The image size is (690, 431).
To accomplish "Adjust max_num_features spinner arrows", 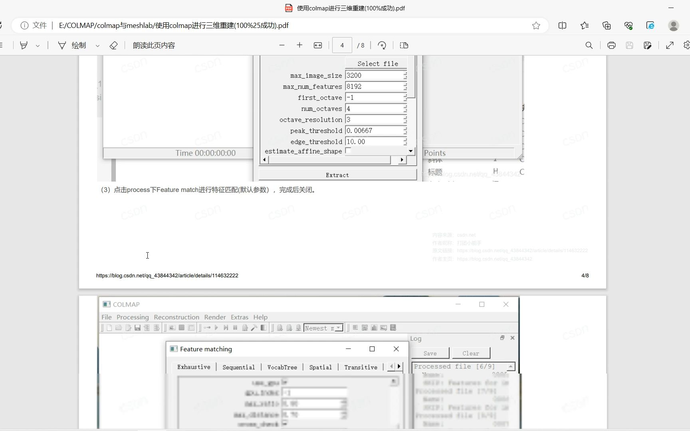I will pyautogui.click(x=405, y=87).
